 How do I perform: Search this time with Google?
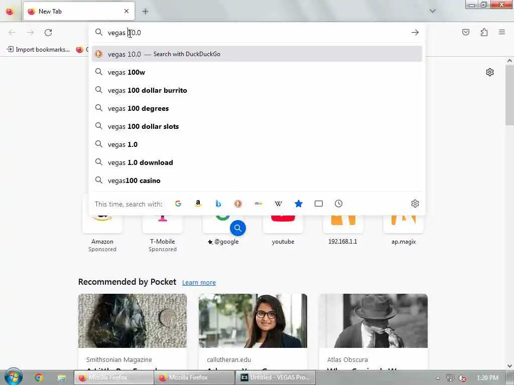pos(178,204)
